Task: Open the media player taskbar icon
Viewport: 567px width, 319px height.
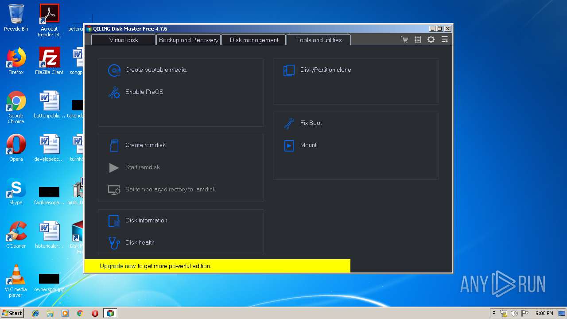Action: click(65, 313)
